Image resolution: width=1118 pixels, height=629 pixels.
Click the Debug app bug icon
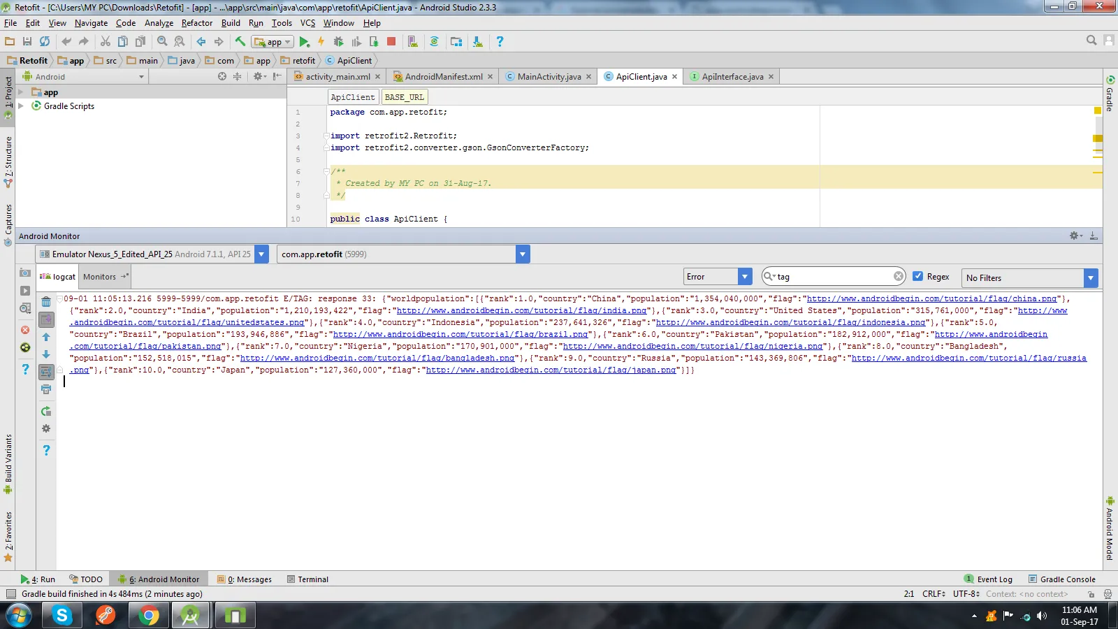coord(339,42)
